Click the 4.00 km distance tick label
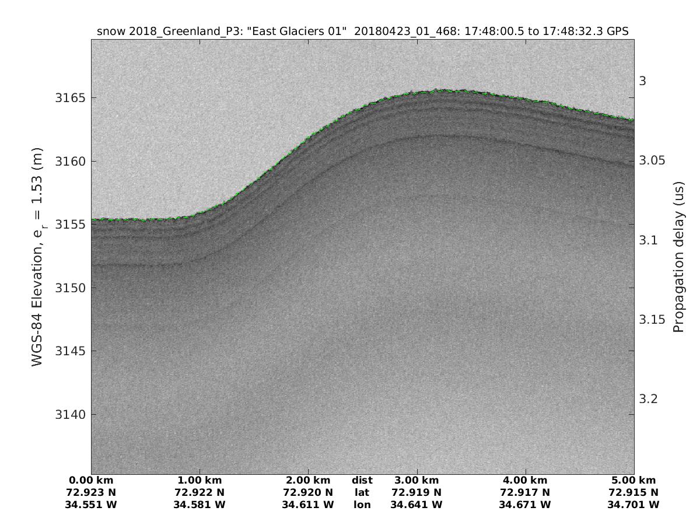Viewport: 700px width, 525px height. tap(525, 481)
